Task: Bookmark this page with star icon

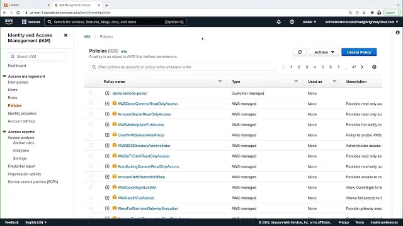Action: tap(364, 13)
